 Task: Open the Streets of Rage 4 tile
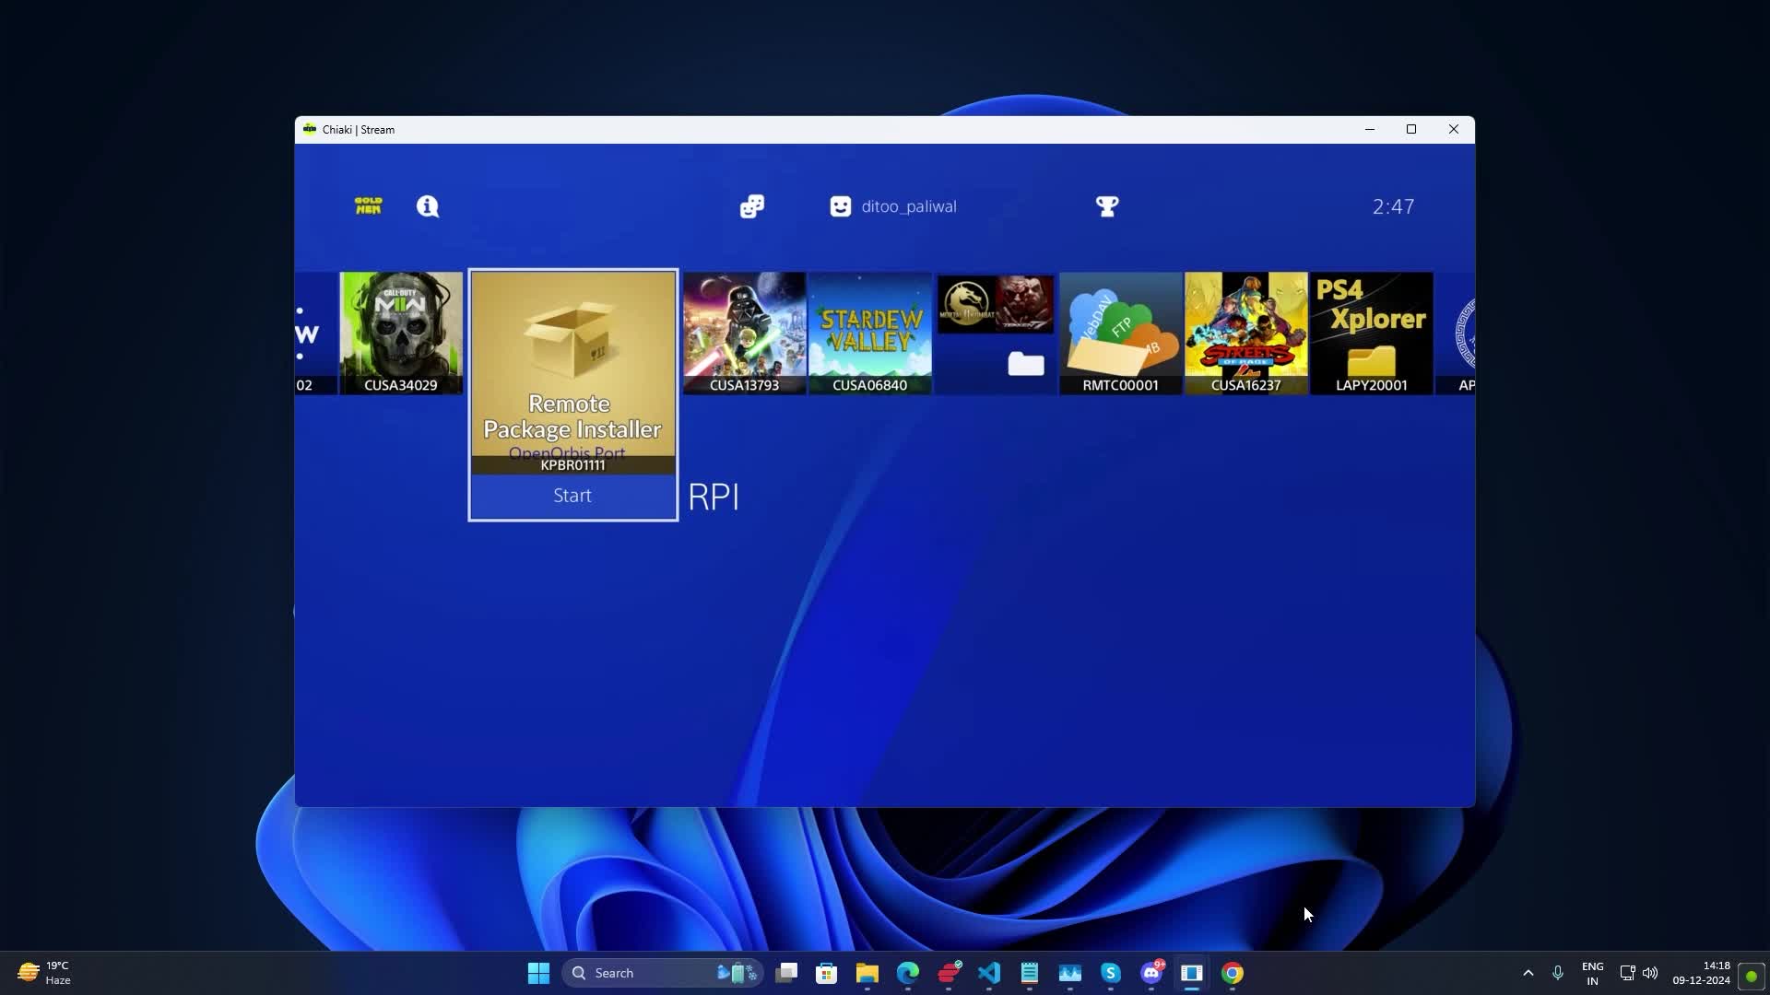(x=1245, y=334)
